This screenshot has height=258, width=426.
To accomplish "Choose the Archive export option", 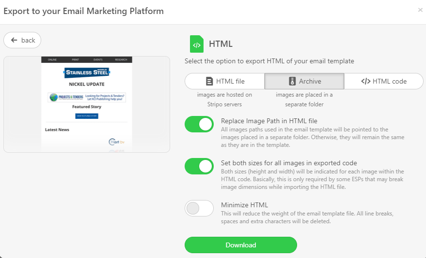I will pos(304,81).
